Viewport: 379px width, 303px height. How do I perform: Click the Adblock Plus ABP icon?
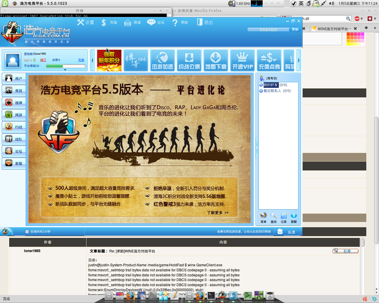[357, 19]
